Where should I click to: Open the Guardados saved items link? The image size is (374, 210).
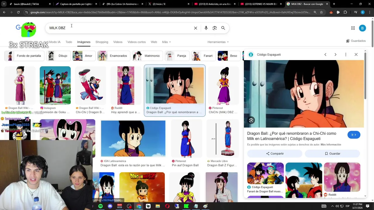point(356,41)
